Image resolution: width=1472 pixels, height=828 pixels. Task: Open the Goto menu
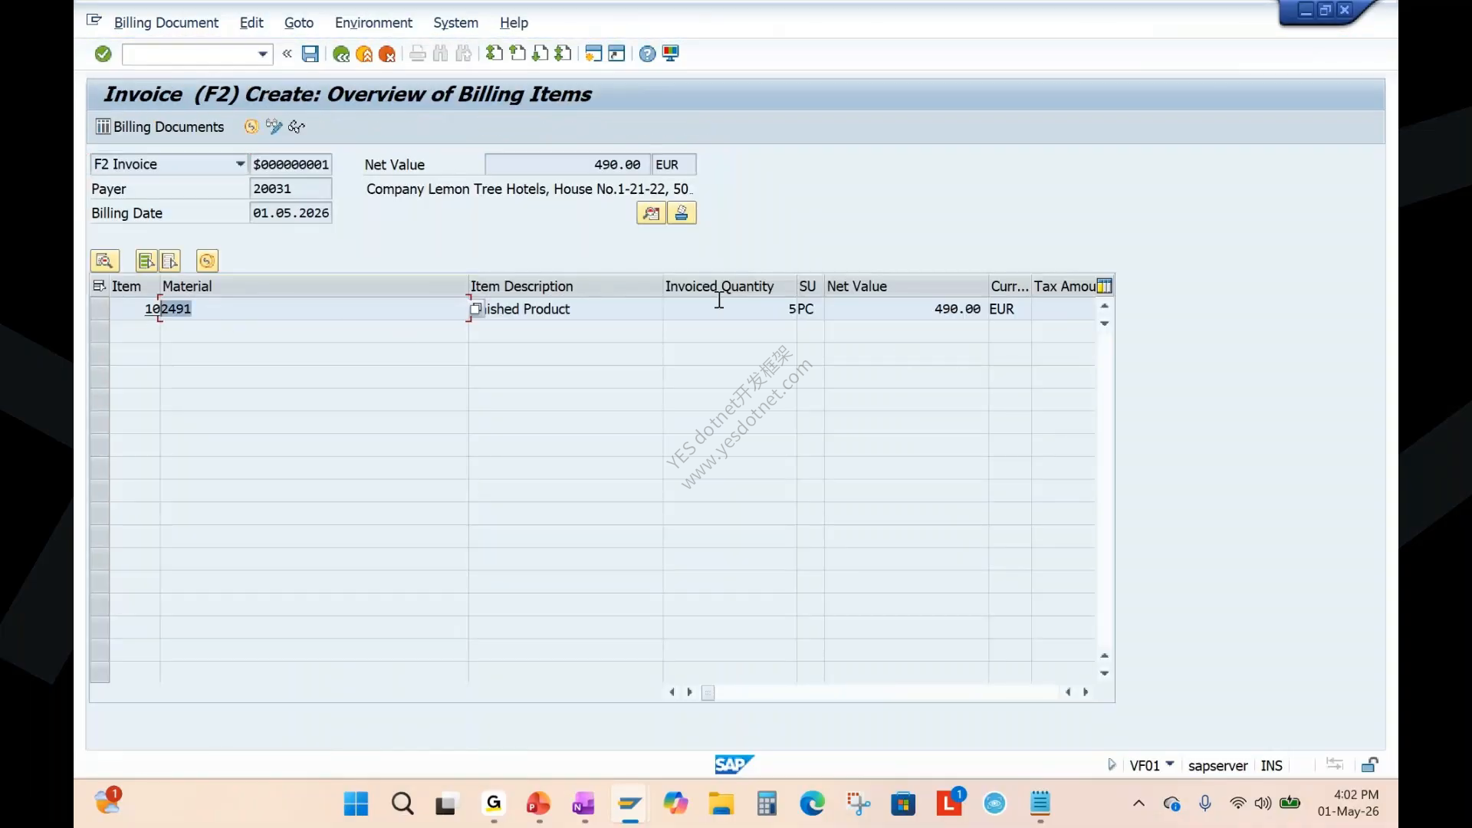pos(299,23)
